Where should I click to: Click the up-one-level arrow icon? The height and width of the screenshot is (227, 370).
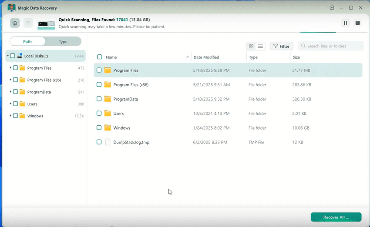28,23
